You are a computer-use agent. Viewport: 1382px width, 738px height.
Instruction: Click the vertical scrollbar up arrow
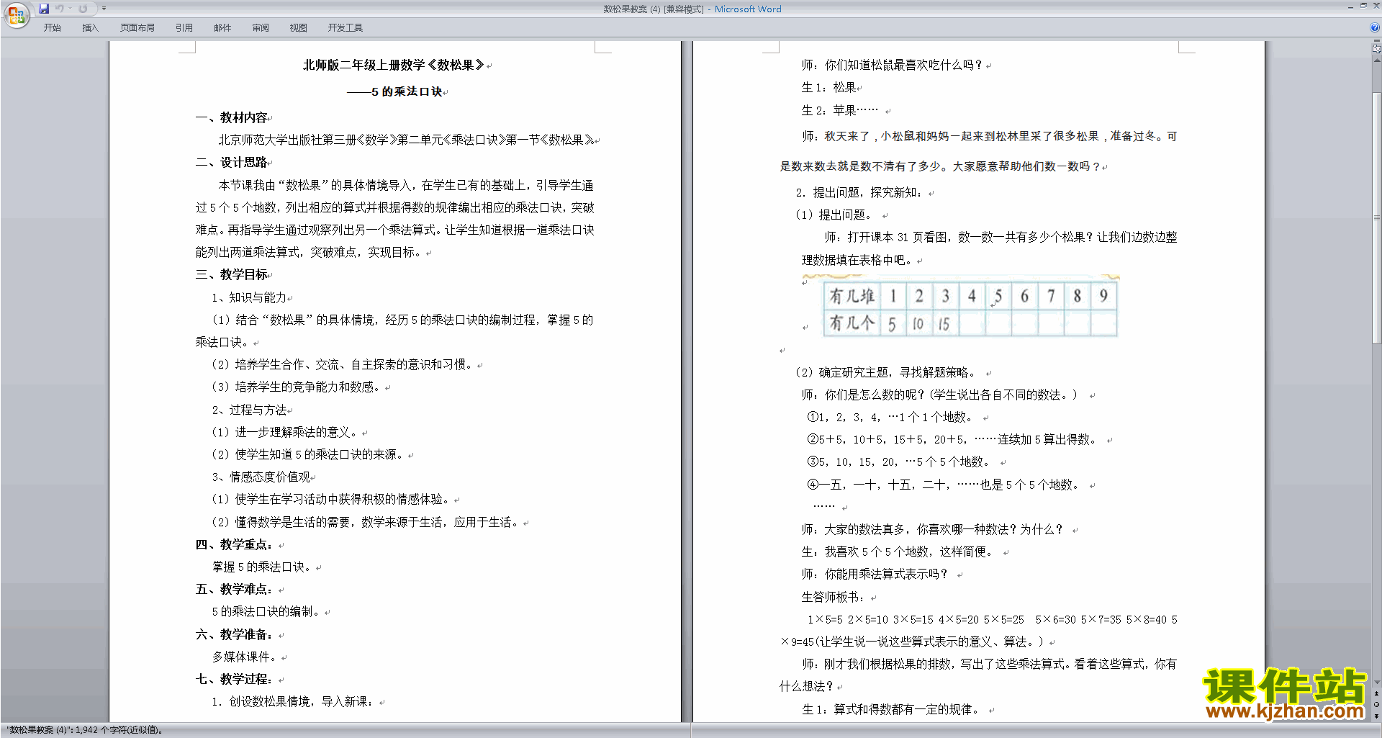point(1376,60)
